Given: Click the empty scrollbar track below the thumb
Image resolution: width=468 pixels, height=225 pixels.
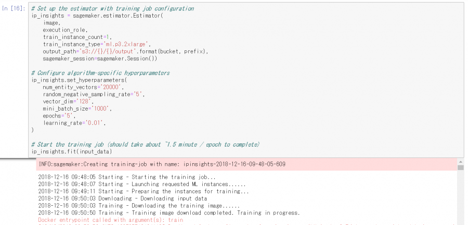Looking at the screenshot, I should tap(461, 197).
